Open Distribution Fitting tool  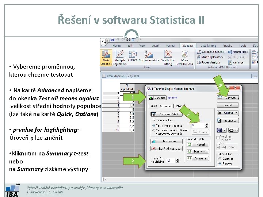(168, 58)
